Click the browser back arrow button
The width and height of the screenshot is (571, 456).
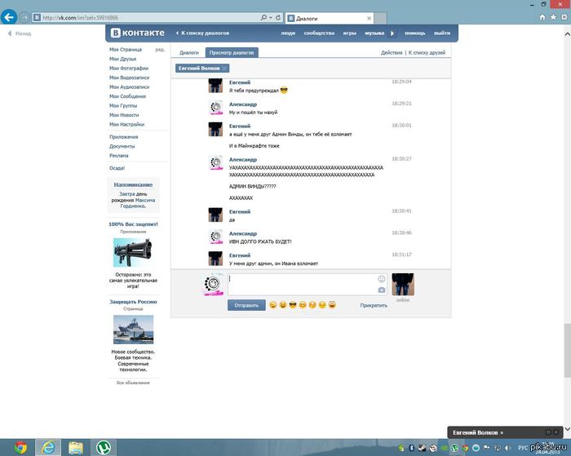tap(9, 16)
